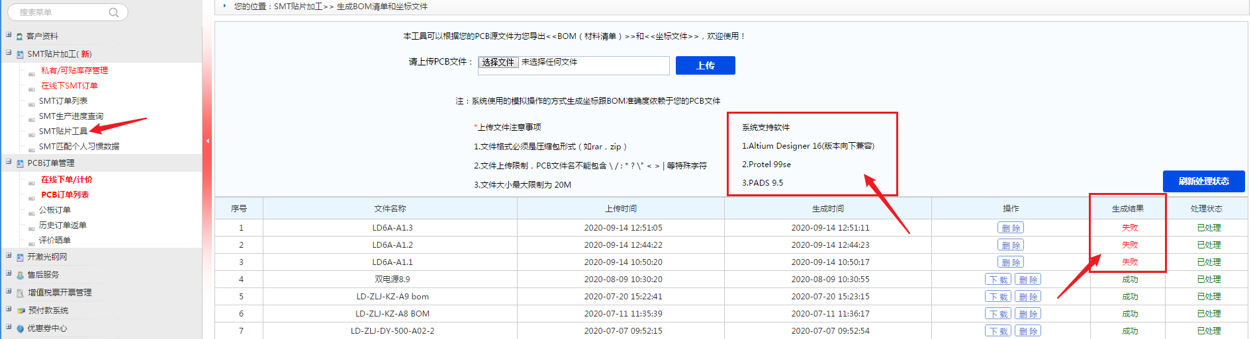The width and height of the screenshot is (1251, 339).
Task: Open SMT贴片工具 in the sidebar
Action: point(63,132)
